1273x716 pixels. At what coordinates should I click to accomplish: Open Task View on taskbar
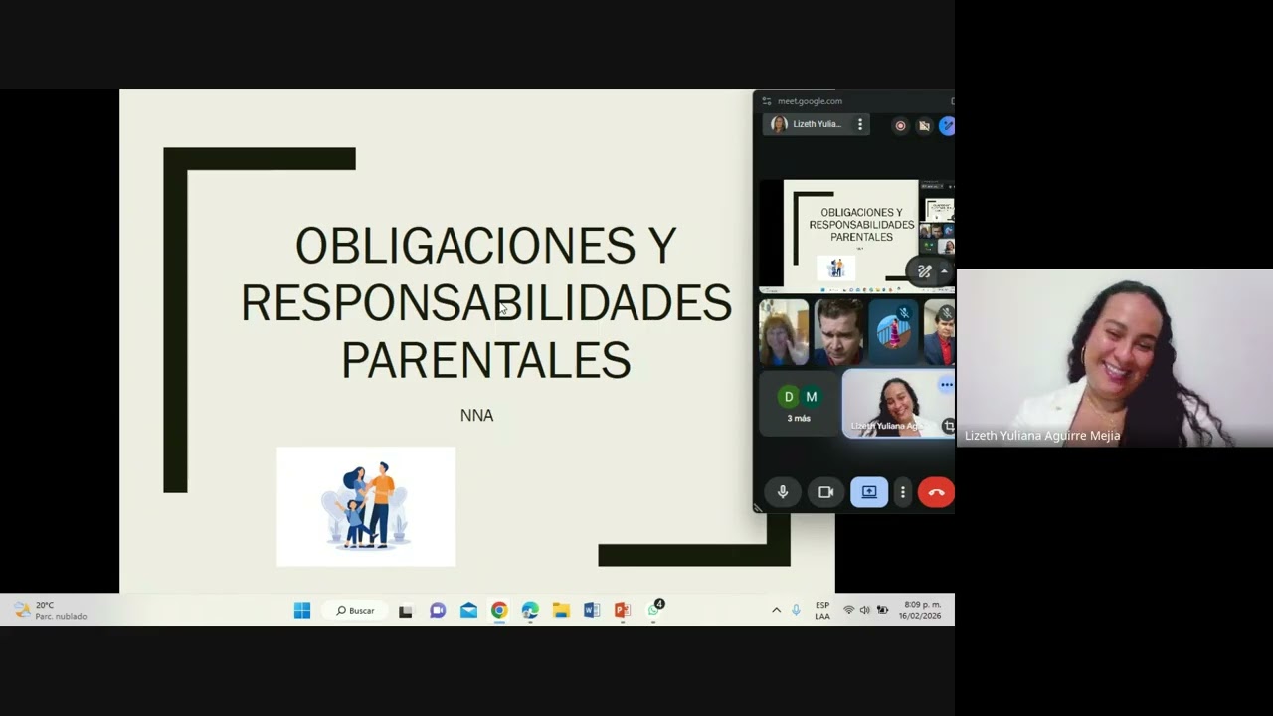tap(406, 610)
